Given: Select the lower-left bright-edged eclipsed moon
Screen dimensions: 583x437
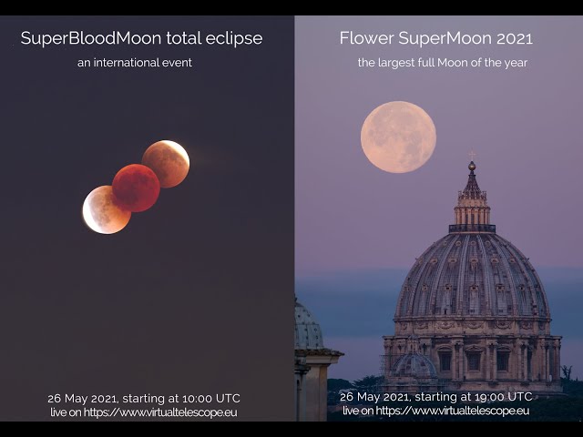Looking at the screenshot, I should point(107,209).
